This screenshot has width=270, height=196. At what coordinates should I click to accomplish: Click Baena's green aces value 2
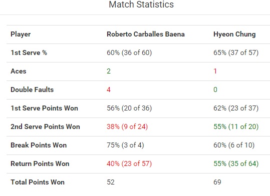coord(109,71)
